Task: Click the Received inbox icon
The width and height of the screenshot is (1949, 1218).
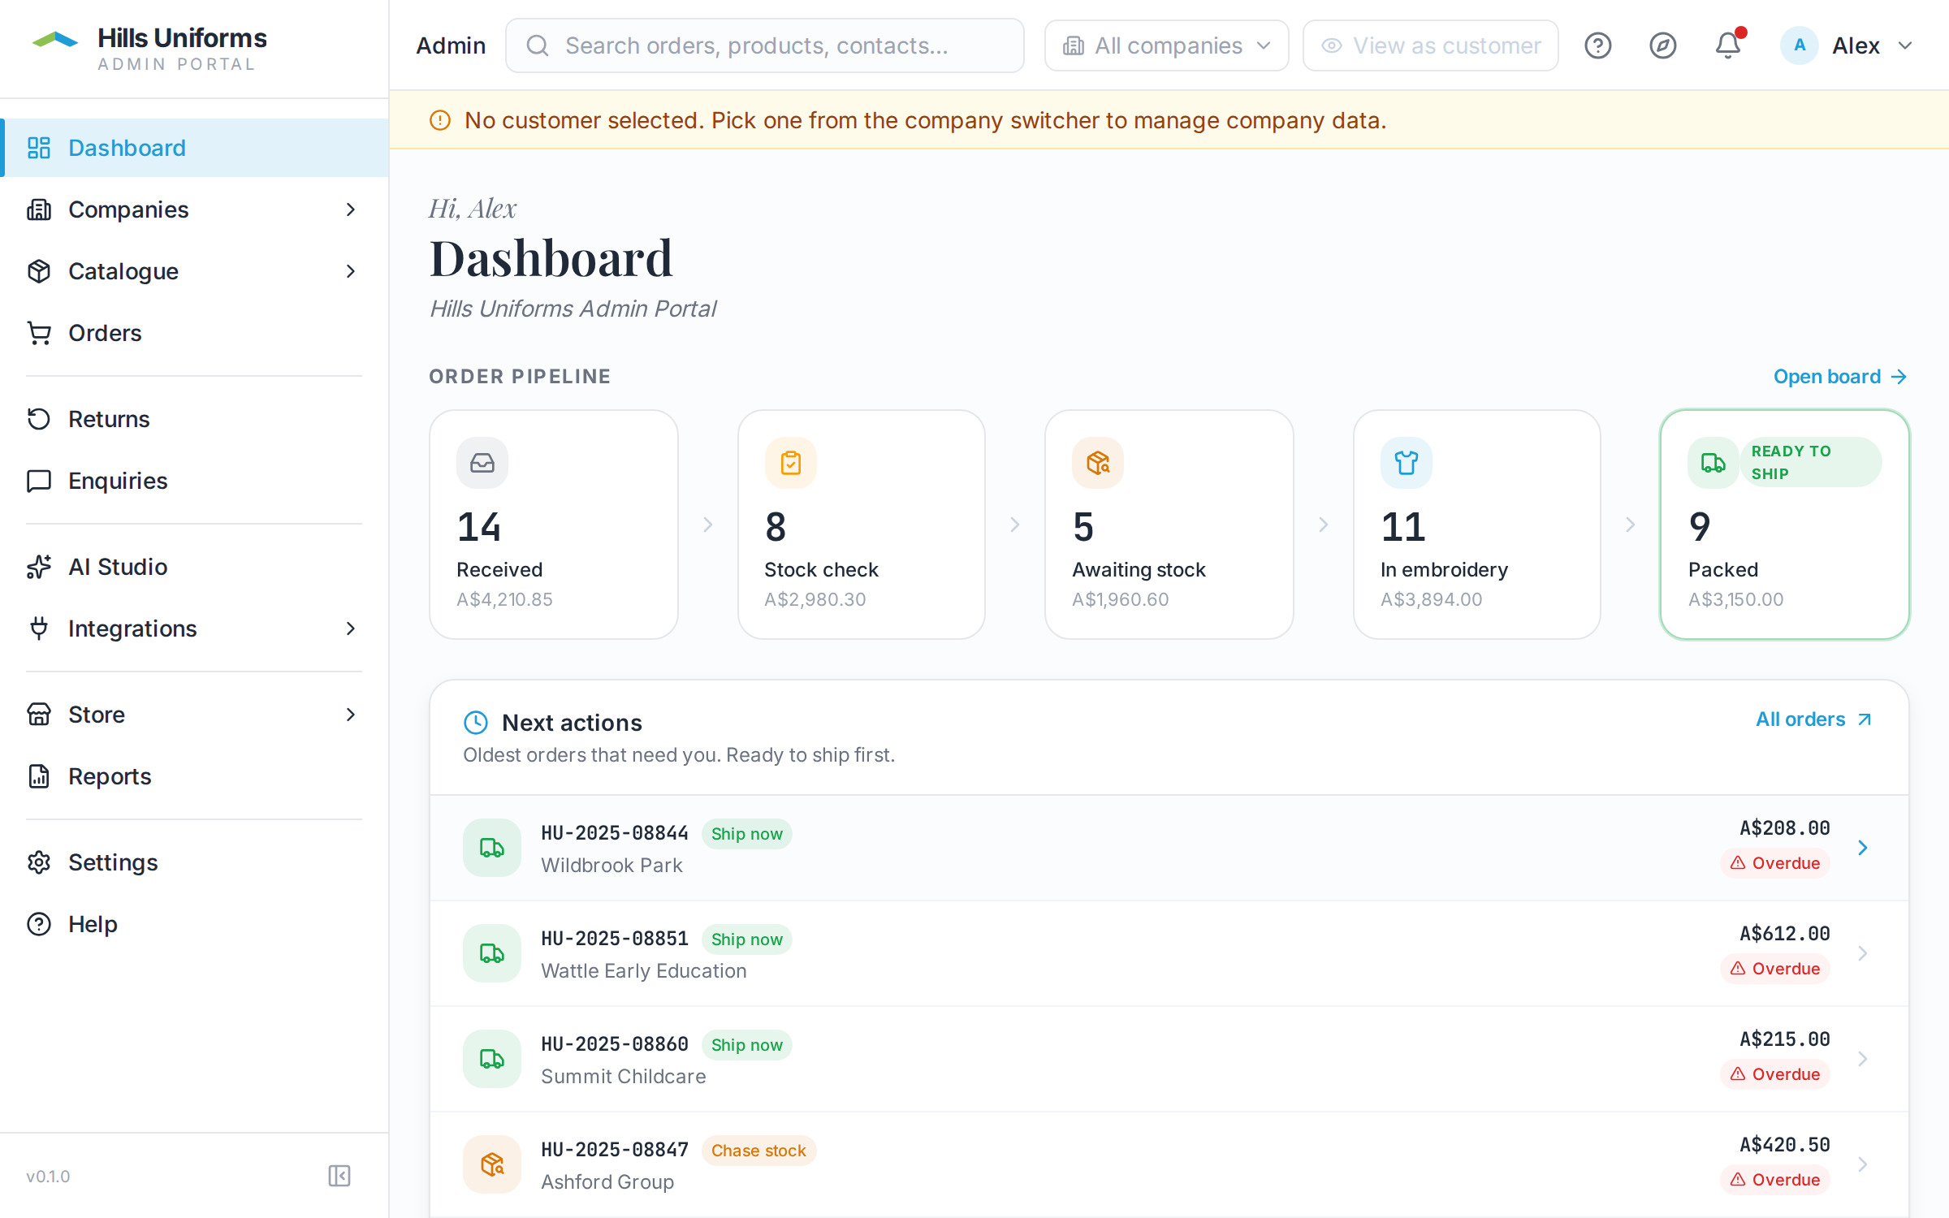Action: click(x=482, y=463)
